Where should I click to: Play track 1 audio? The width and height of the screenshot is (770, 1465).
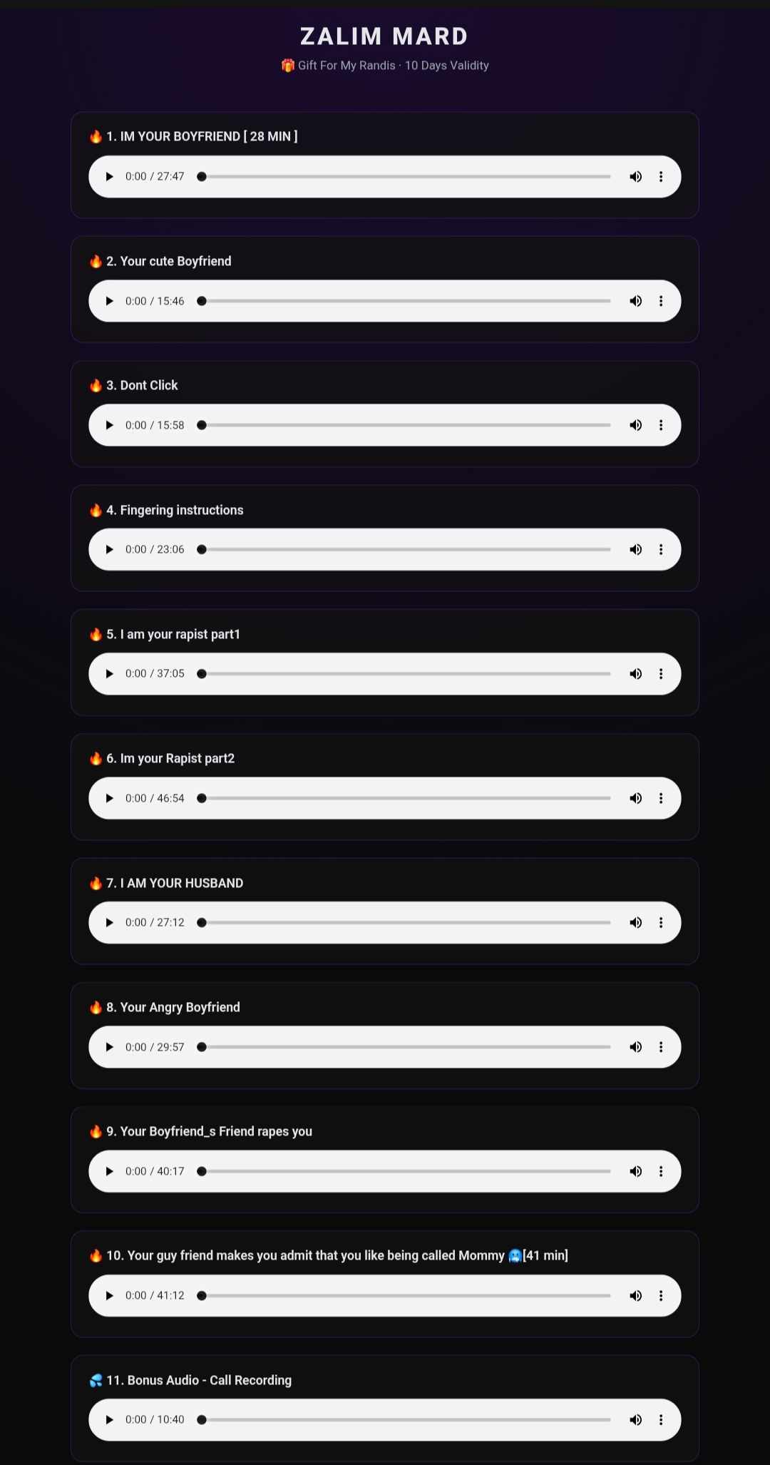109,177
